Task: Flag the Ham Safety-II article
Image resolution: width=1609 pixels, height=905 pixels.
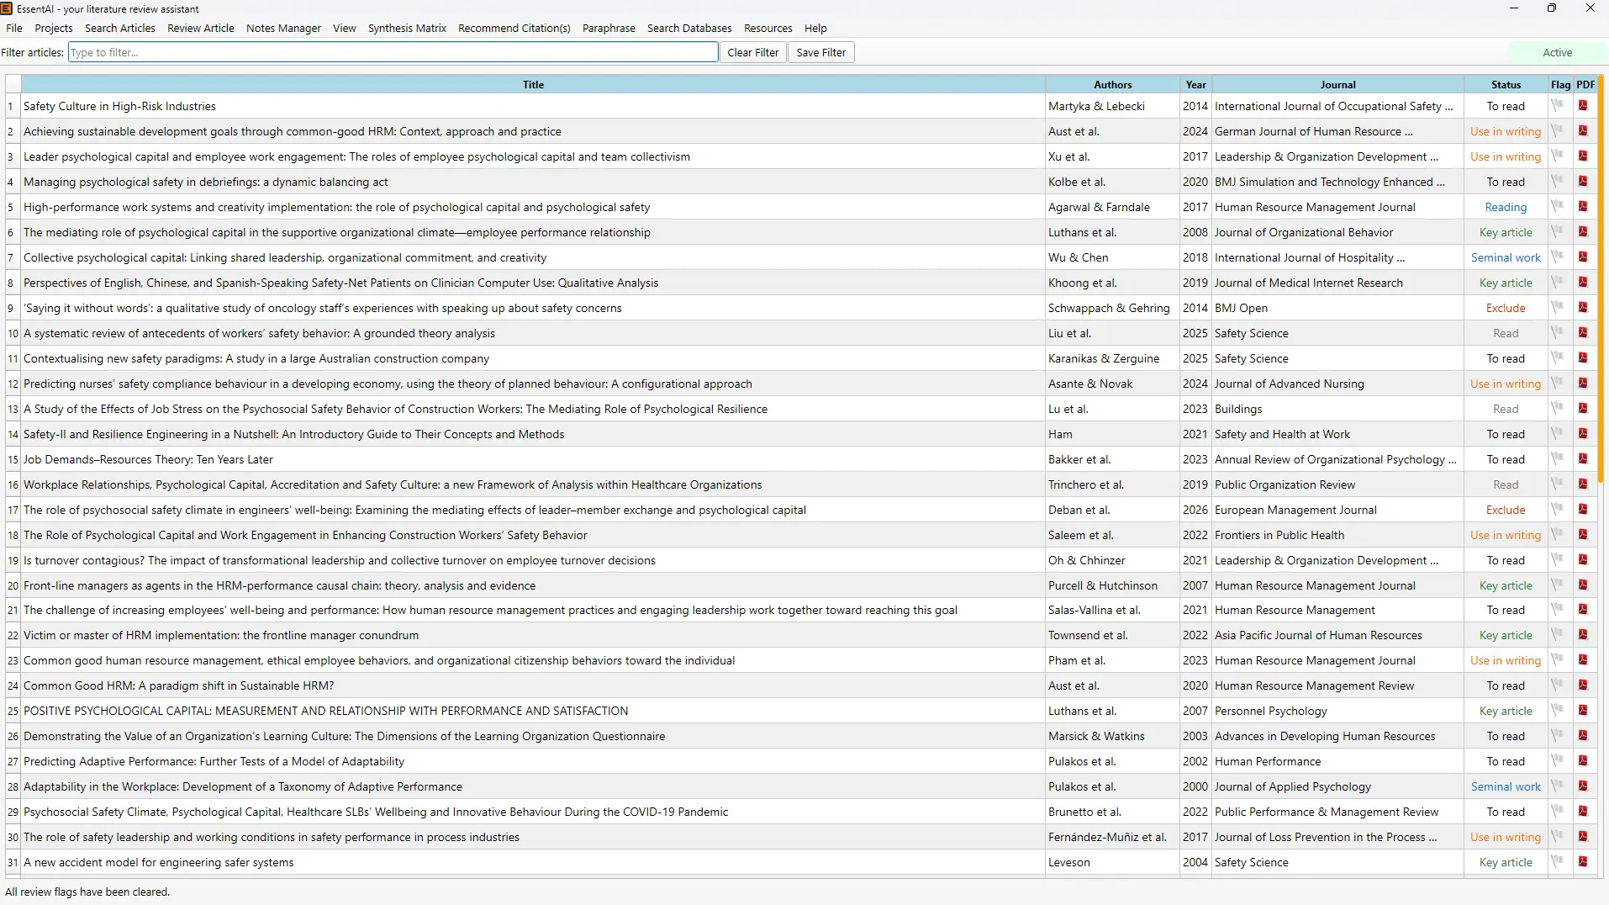Action: pyautogui.click(x=1558, y=434)
